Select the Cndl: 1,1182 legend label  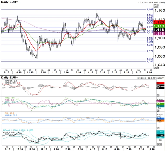pos(9,132)
